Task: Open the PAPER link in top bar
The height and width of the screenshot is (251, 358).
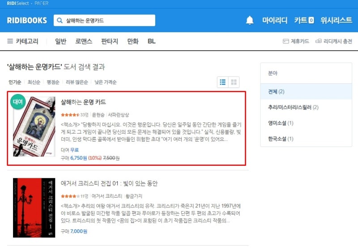Action: pos(41,4)
